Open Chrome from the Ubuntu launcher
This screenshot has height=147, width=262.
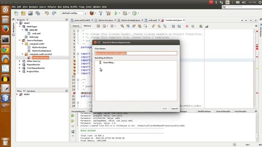[5, 49]
